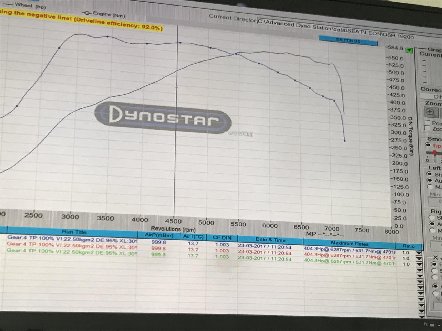Click the CF DIN column header

(x=222, y=237)
